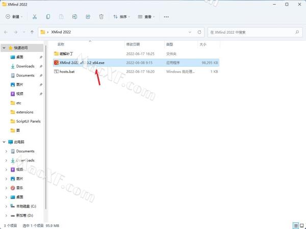This screenshot has height=229, width=306.
Task: Maximize the XMind 2022 window
Action: tap(287, 4)
